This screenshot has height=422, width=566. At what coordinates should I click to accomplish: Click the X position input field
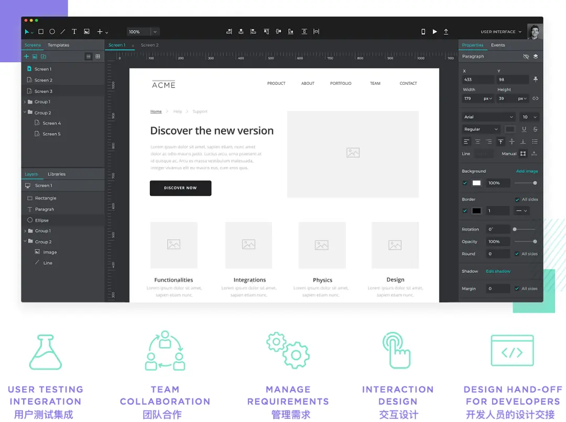point(478,80)
